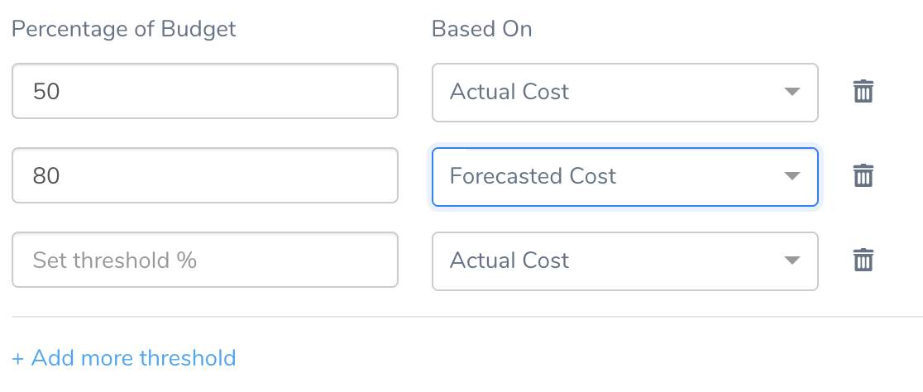923x392 pixels.
Task: Focus the percentage field containing 80
Action: [x=205, y=175]
